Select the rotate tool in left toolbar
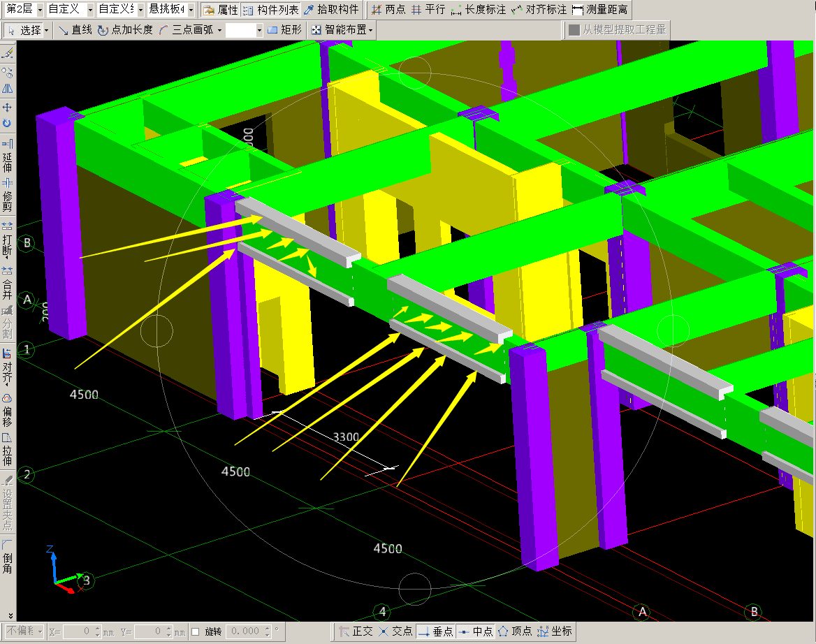 pos(7,124)
